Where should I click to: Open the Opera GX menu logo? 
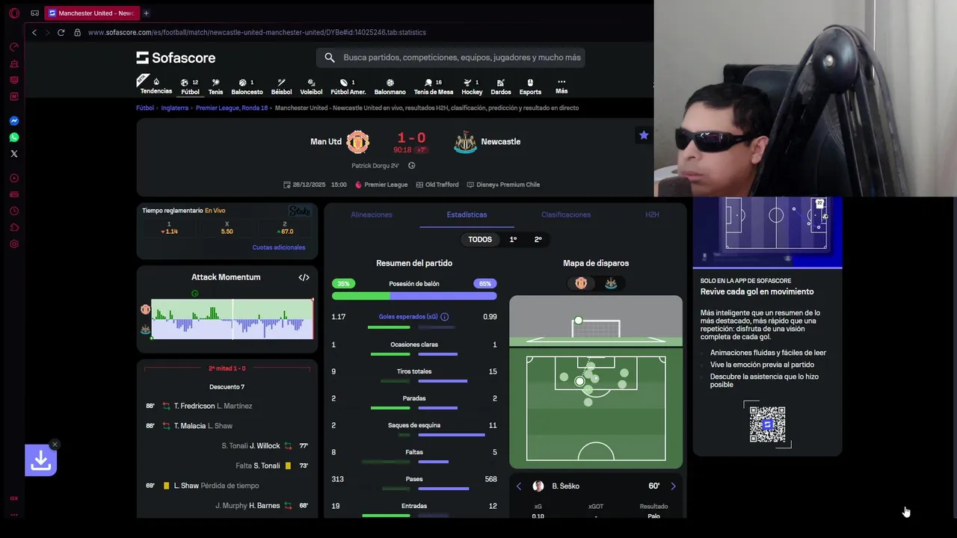[x=13, y=13]
